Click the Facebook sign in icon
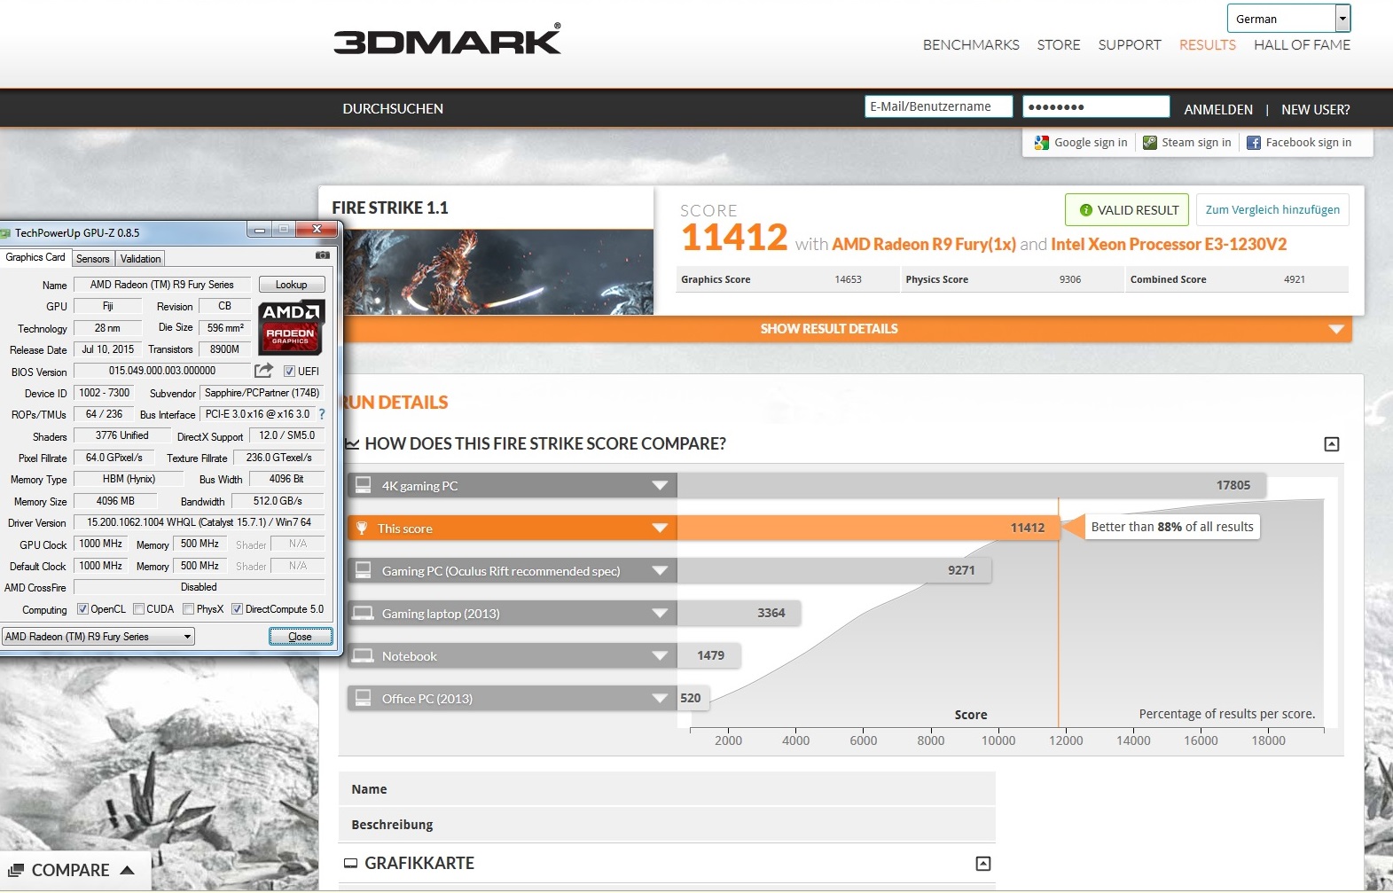Screen dimensions: 1393x893 (x=1254, y=143)
